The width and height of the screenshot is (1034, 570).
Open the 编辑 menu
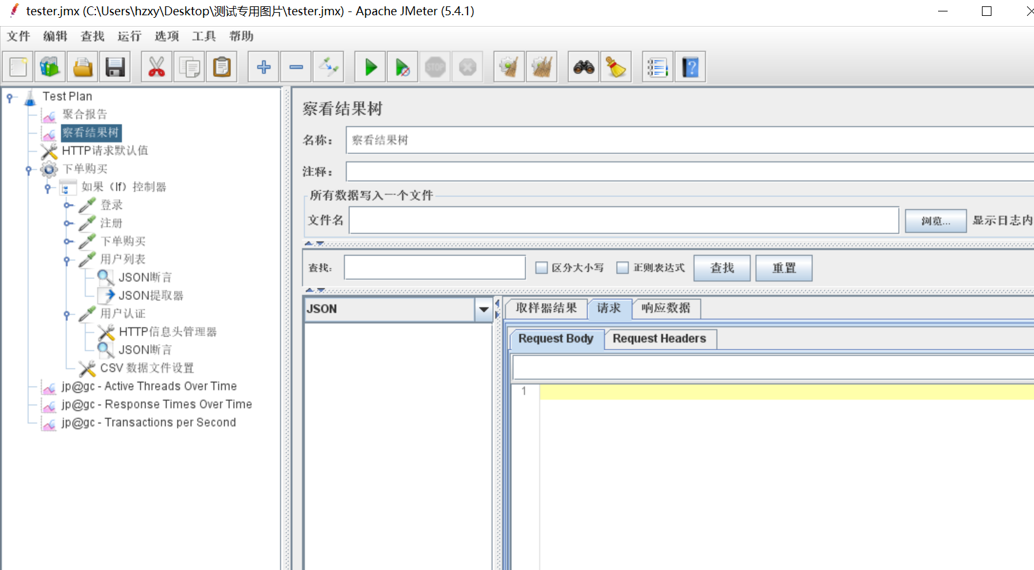point(55,36)
